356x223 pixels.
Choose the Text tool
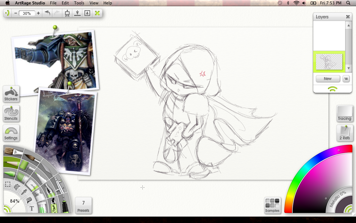[x=32, y=208]
